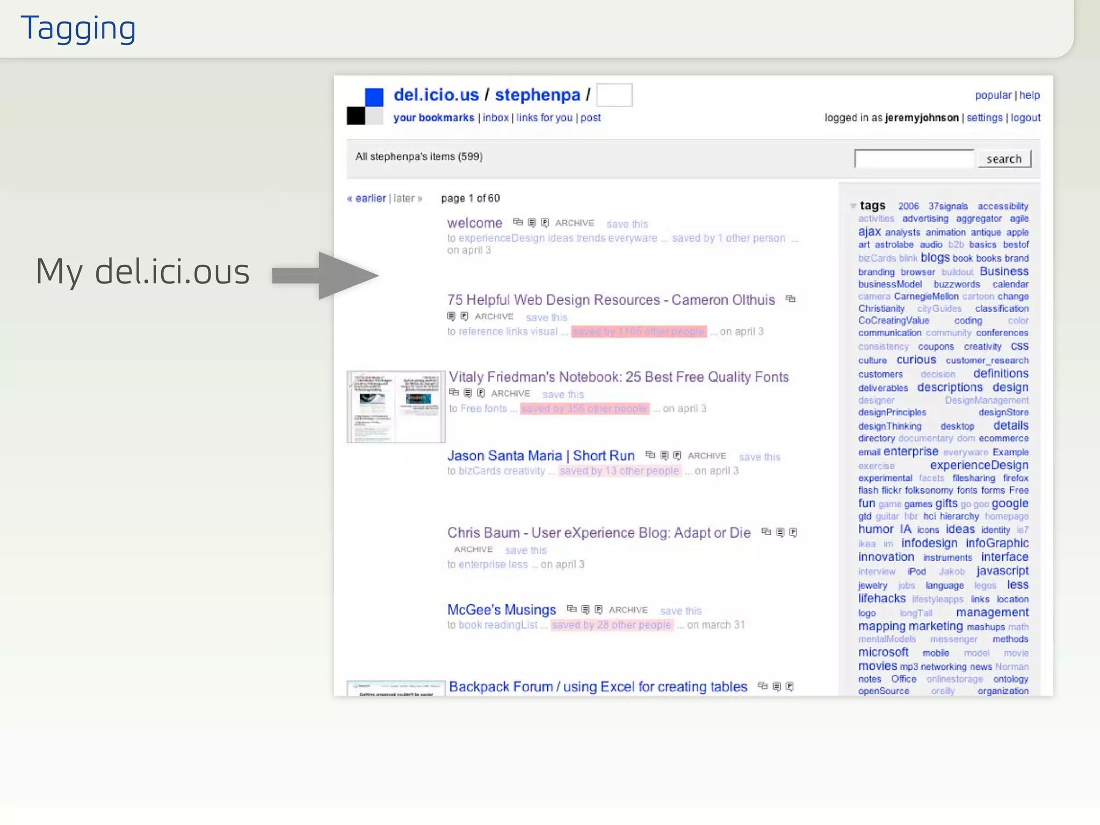
Task: Click the 'readingList' tag under McGee's Musings
Action: (x=511, y=625)
